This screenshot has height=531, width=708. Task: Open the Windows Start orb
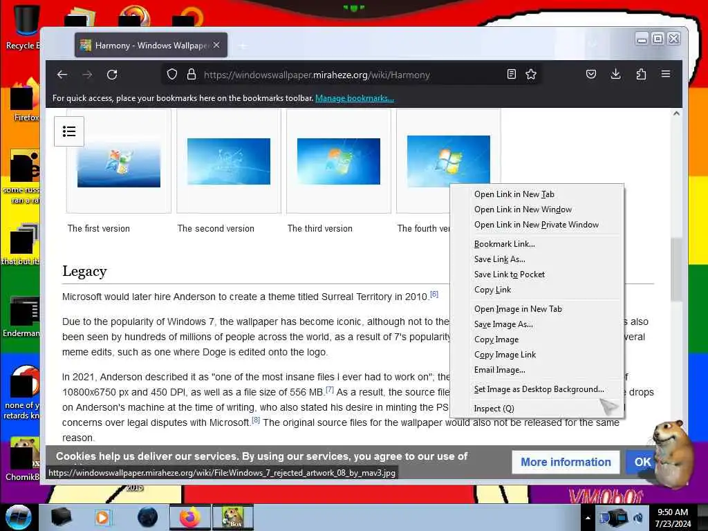[19, 517]
